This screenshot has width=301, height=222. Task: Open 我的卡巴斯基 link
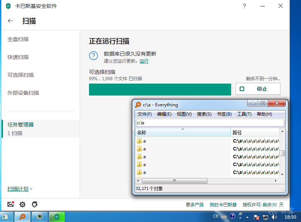click(223, 204)
